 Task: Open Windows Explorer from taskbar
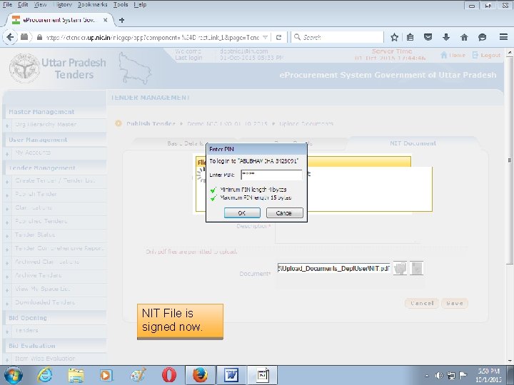[x=76, y=375]
